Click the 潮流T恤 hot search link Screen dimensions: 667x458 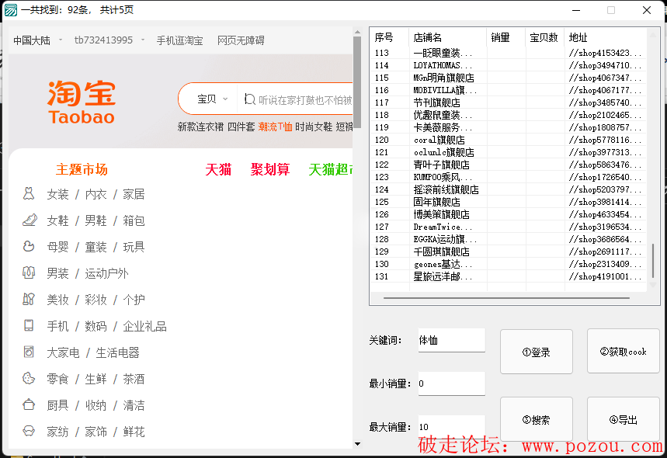pyautogui.click(x=275, y=127)
